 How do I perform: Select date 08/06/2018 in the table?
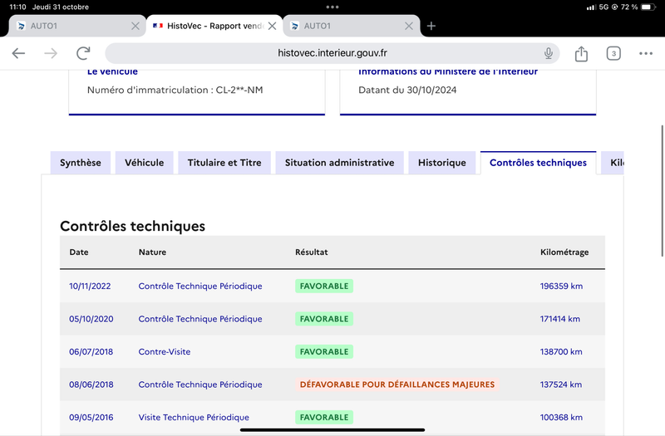point(91,385)
